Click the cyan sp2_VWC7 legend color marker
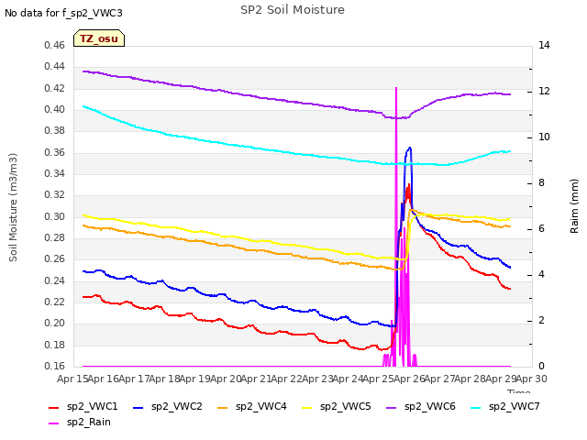 pyautogui.click(x=476, y=407)
